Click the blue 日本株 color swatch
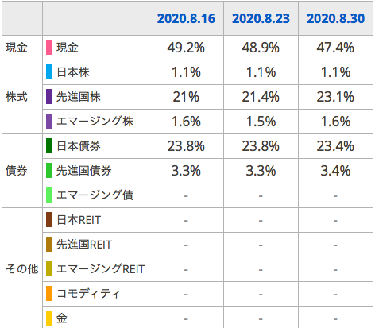This screenshot has height=328, width=375. pyautogui.click(x=49, y=72)
